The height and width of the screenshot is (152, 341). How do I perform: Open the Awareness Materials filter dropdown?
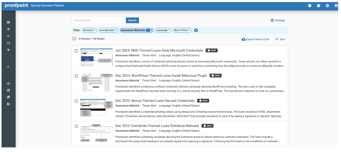(137, 30)
